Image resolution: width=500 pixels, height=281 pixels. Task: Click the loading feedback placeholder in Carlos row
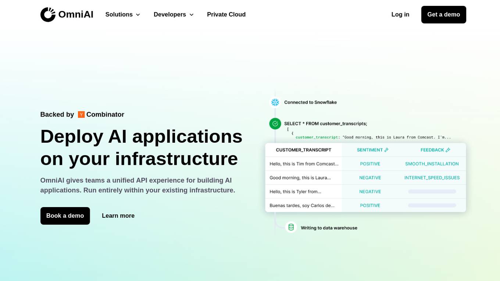pyautogui.click(x=432, y=206)
